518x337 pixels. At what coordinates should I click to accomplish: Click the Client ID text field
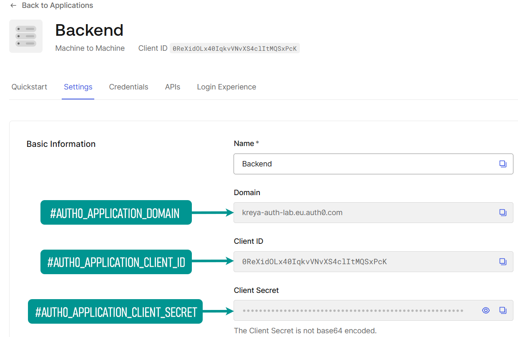pyautogui.click(x=359, y=262)
